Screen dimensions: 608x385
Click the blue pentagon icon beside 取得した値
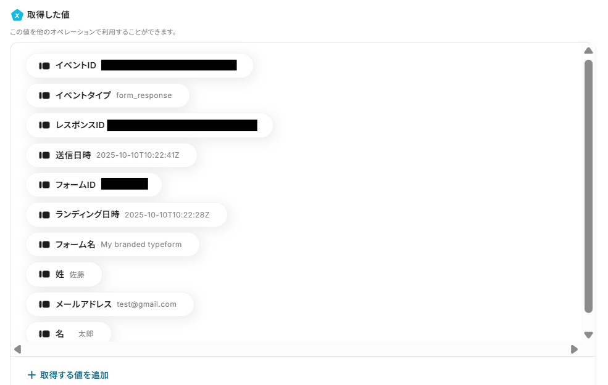(x=17, y=15)
